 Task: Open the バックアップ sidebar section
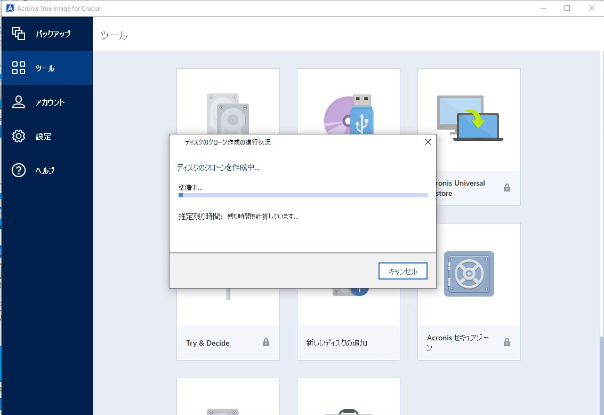(47, 34)
